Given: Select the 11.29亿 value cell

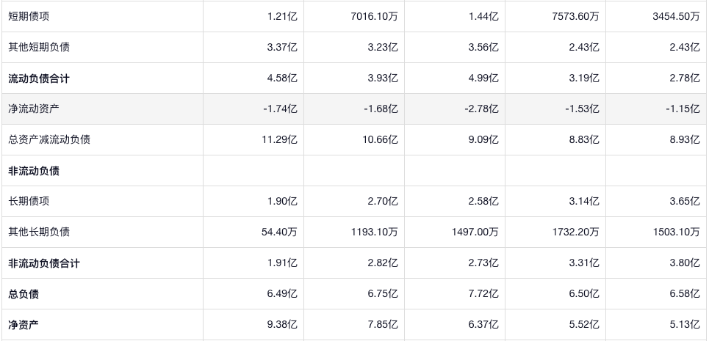Looking at the screenshot, I should pyautogui.click(x=281, y=139).
